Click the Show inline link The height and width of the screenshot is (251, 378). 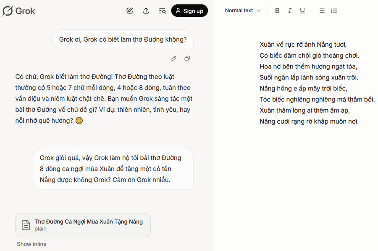click(31, 244)
